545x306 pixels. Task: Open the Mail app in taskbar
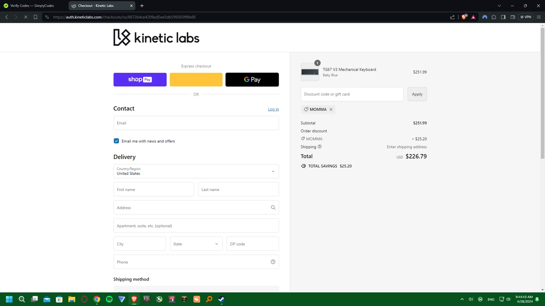(47, 299)
